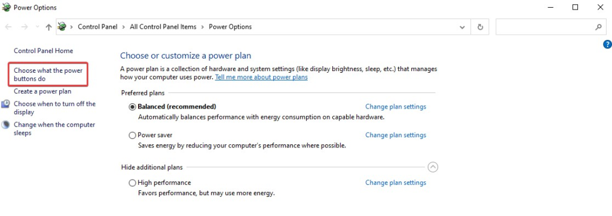
Task: Click the monitor clock icon for display timeout
Action: [x=6, y=104]
